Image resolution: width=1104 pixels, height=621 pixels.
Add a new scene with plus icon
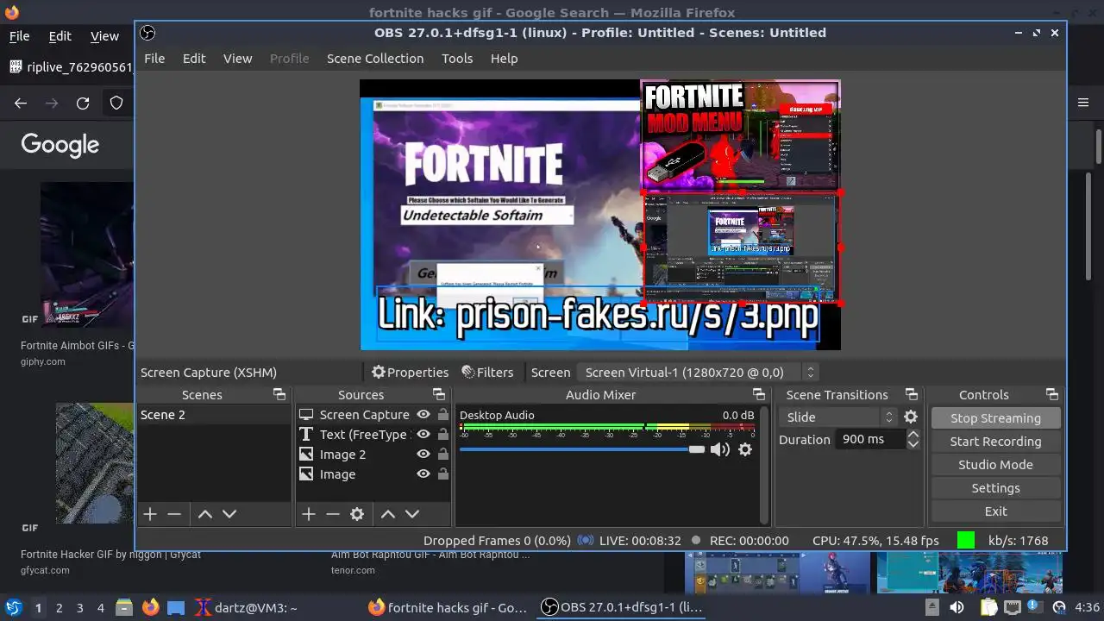[150, 514]
